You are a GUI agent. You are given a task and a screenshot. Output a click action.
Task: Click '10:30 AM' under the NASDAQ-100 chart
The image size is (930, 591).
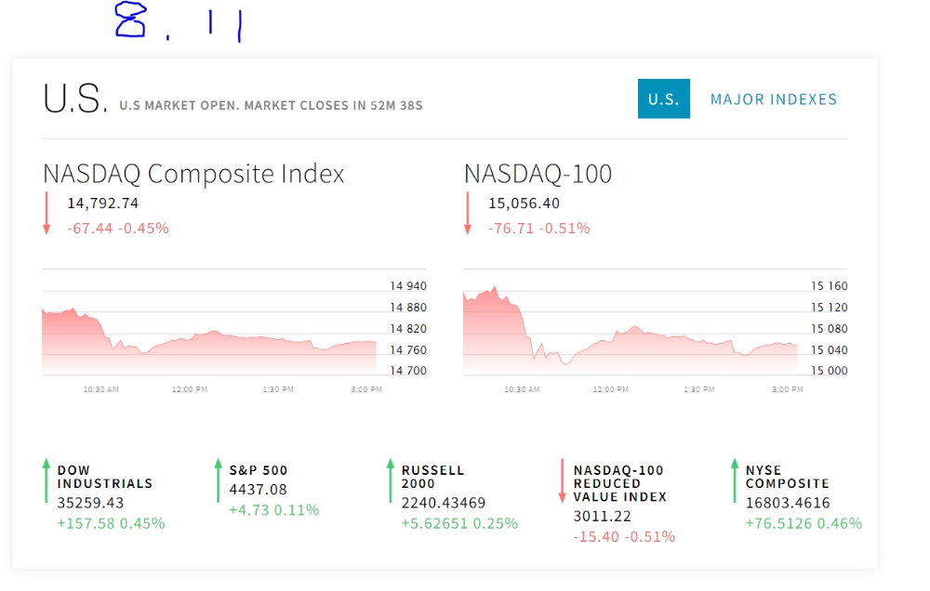pyautogui.click(x=522, y=389)
